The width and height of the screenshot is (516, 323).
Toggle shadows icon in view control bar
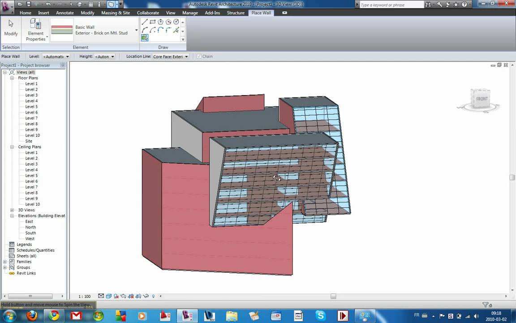(116, 296)
